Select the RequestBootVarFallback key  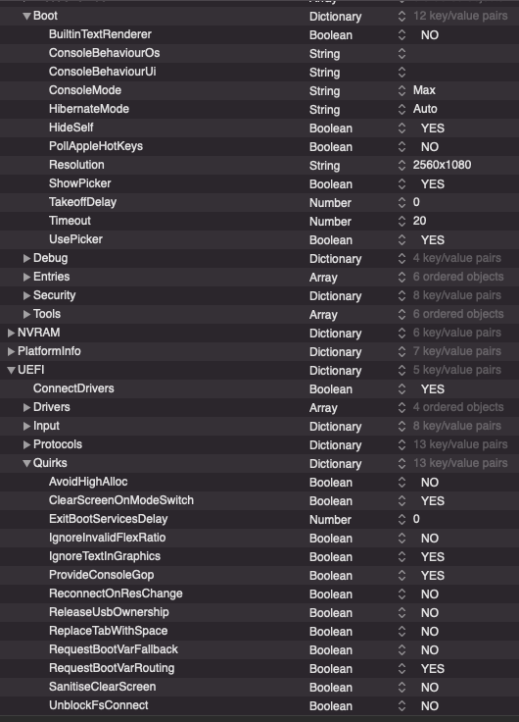pyautogui.click(x=113, y=649)
